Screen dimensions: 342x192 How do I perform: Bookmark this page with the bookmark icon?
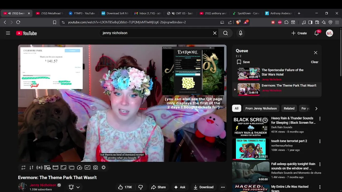(55, 22)
